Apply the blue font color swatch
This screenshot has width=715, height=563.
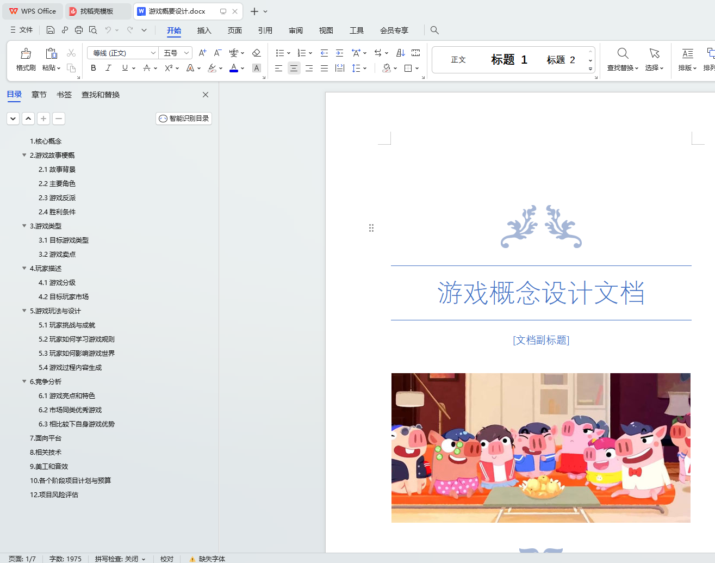(234, 68)
